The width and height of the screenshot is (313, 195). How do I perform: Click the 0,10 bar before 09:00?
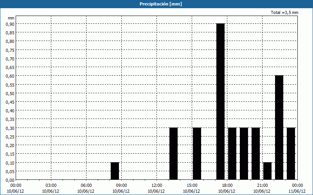point(115,171)
